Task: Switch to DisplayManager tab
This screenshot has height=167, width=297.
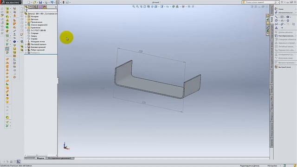Action: coord(45,7)
